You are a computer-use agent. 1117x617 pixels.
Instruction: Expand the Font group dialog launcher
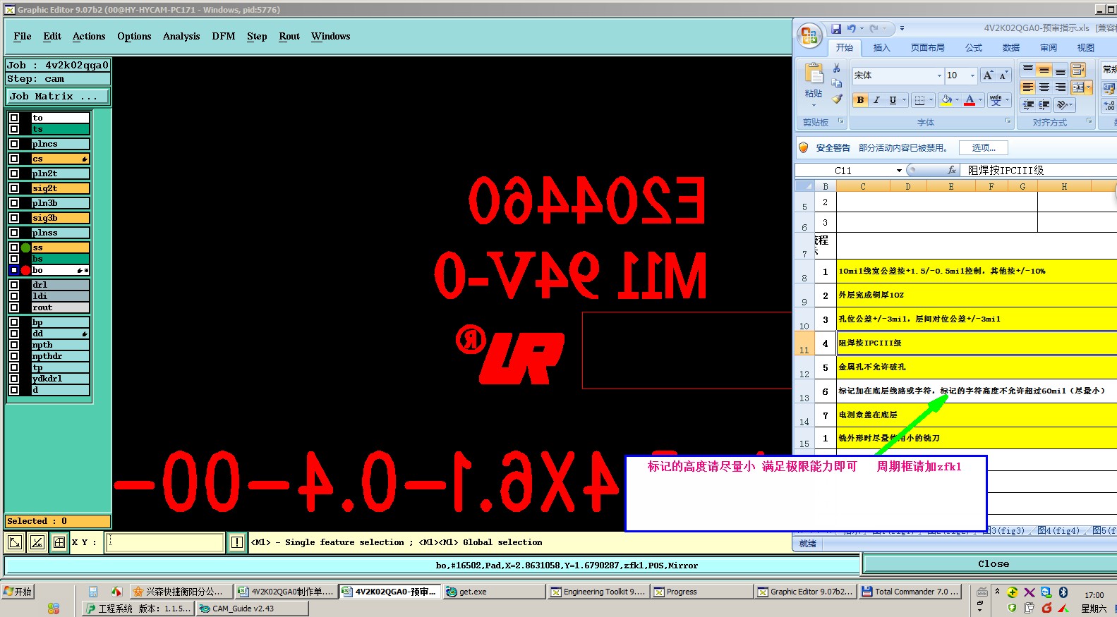(1008, 121)
